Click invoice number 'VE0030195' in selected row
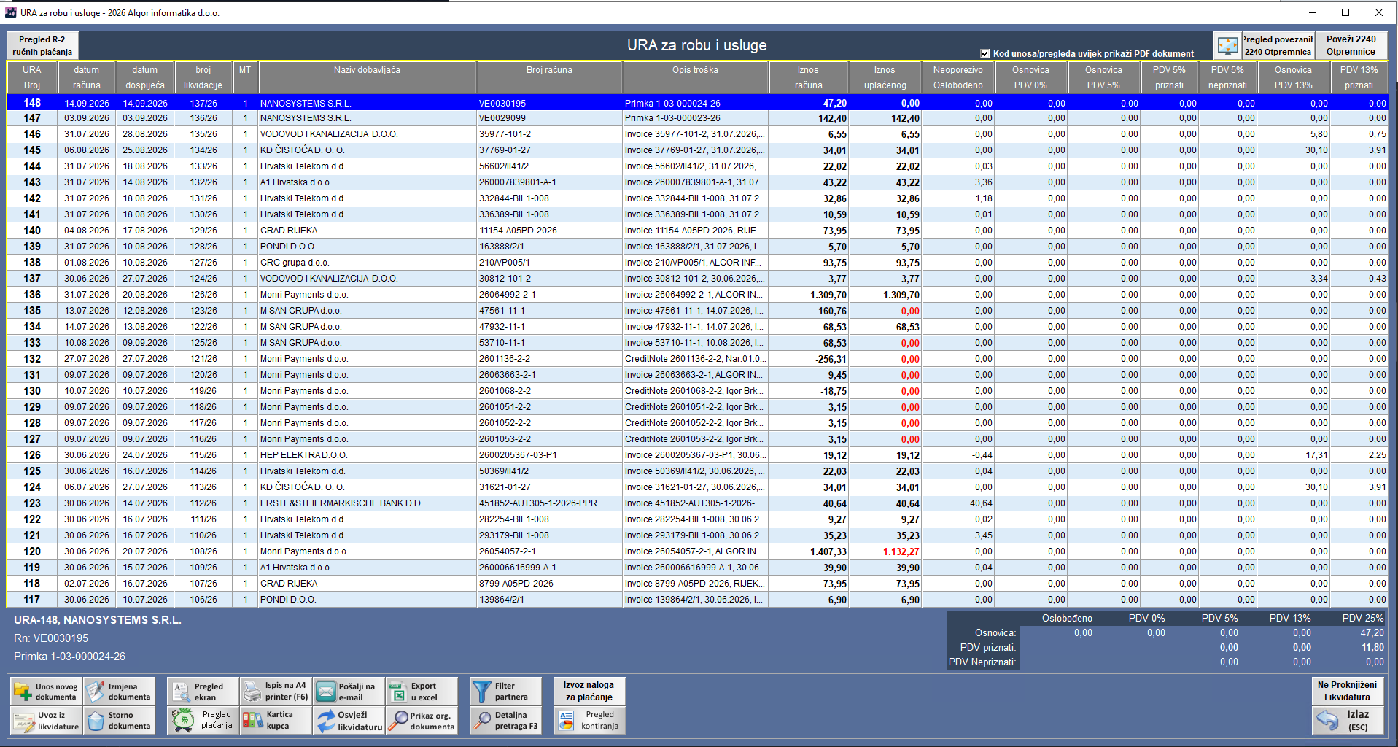 click(x=550, y=103)
